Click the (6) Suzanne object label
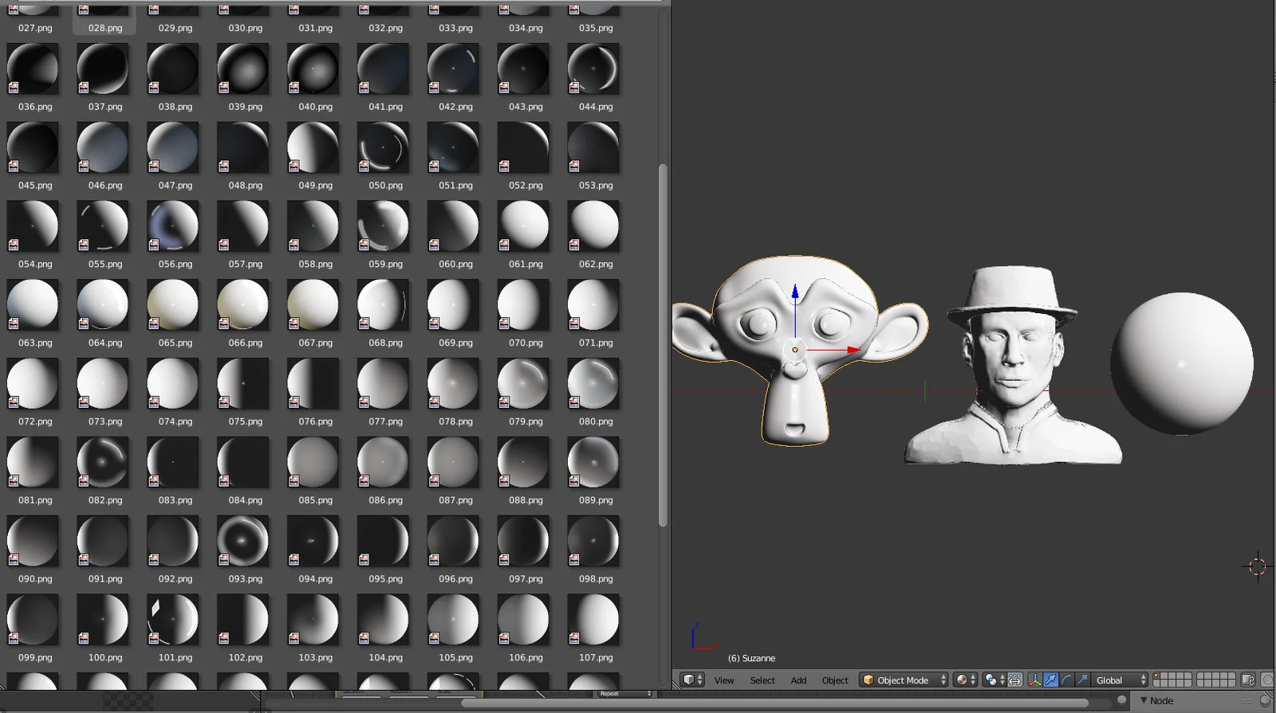 (751, 658)
